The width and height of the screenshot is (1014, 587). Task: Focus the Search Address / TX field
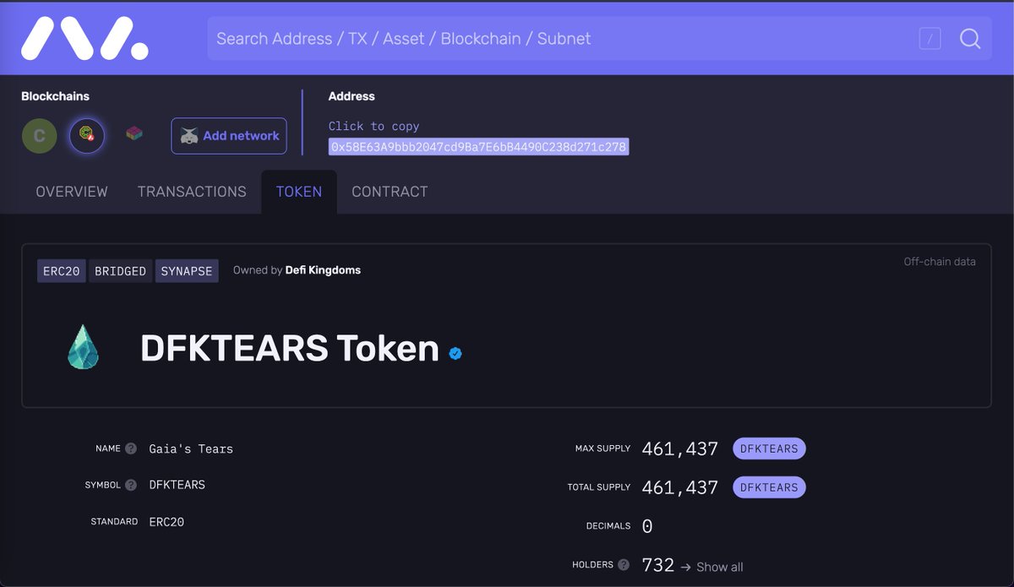tap(600, 39)
